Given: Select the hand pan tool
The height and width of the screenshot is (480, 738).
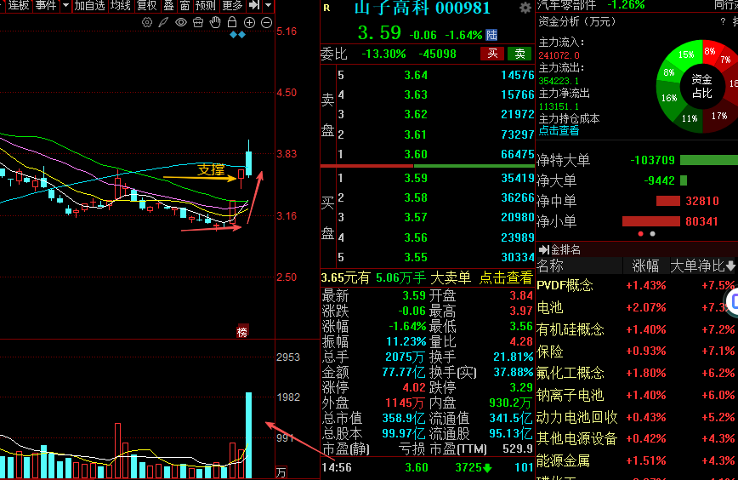Looking at the screenshot, I should pos(215,22).
